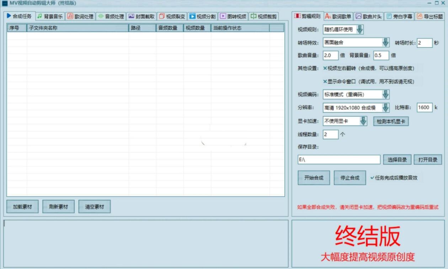The height and width of the screenshot is (269, 448).
Task: Click the 加载素材 button
Action: (x=23, y=206)
